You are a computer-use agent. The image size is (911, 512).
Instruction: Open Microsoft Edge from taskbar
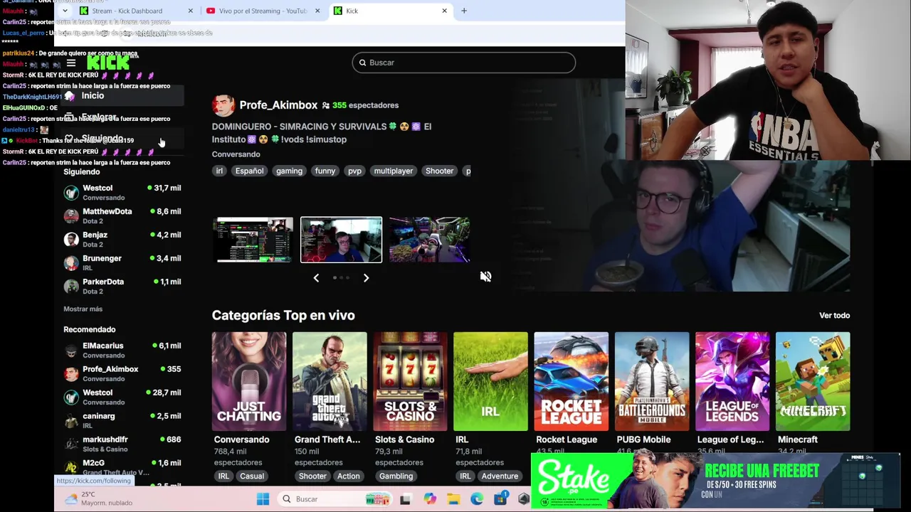coord(477,499)
